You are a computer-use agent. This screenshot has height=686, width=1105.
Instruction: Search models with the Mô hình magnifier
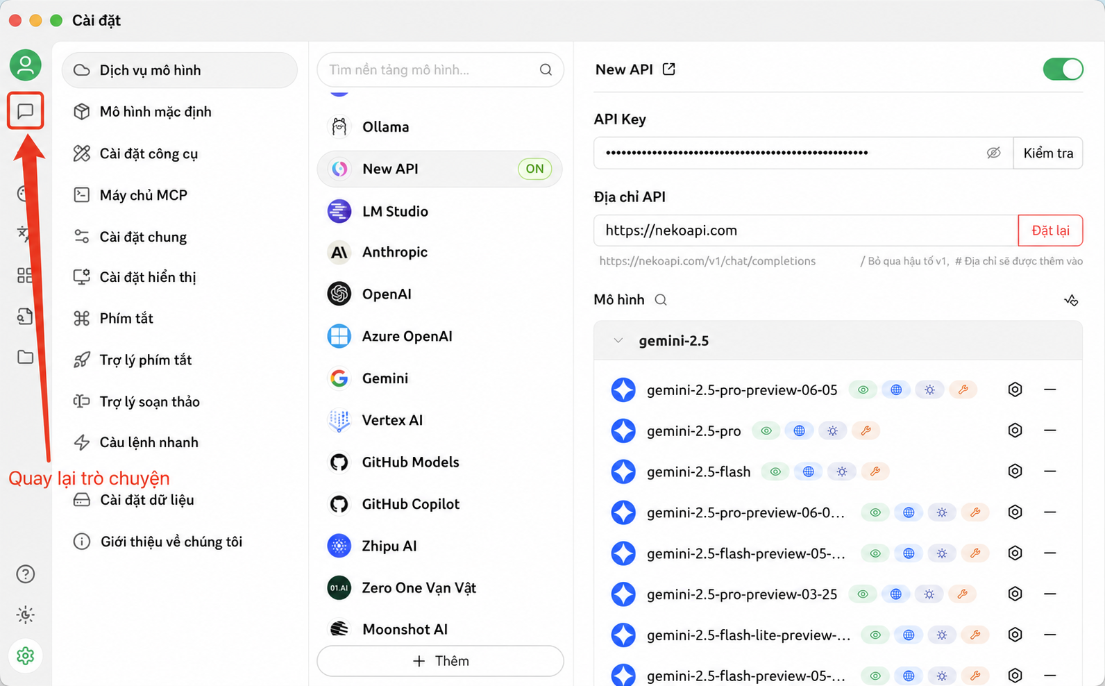point(661,300)
